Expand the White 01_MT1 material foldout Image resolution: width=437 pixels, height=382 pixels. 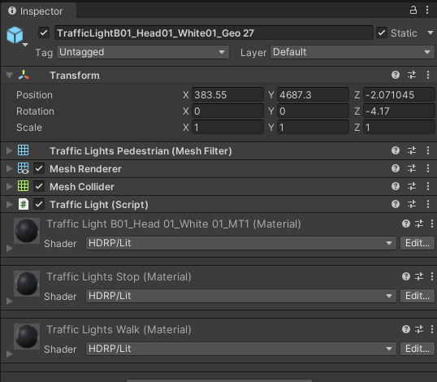pos(10,248)
